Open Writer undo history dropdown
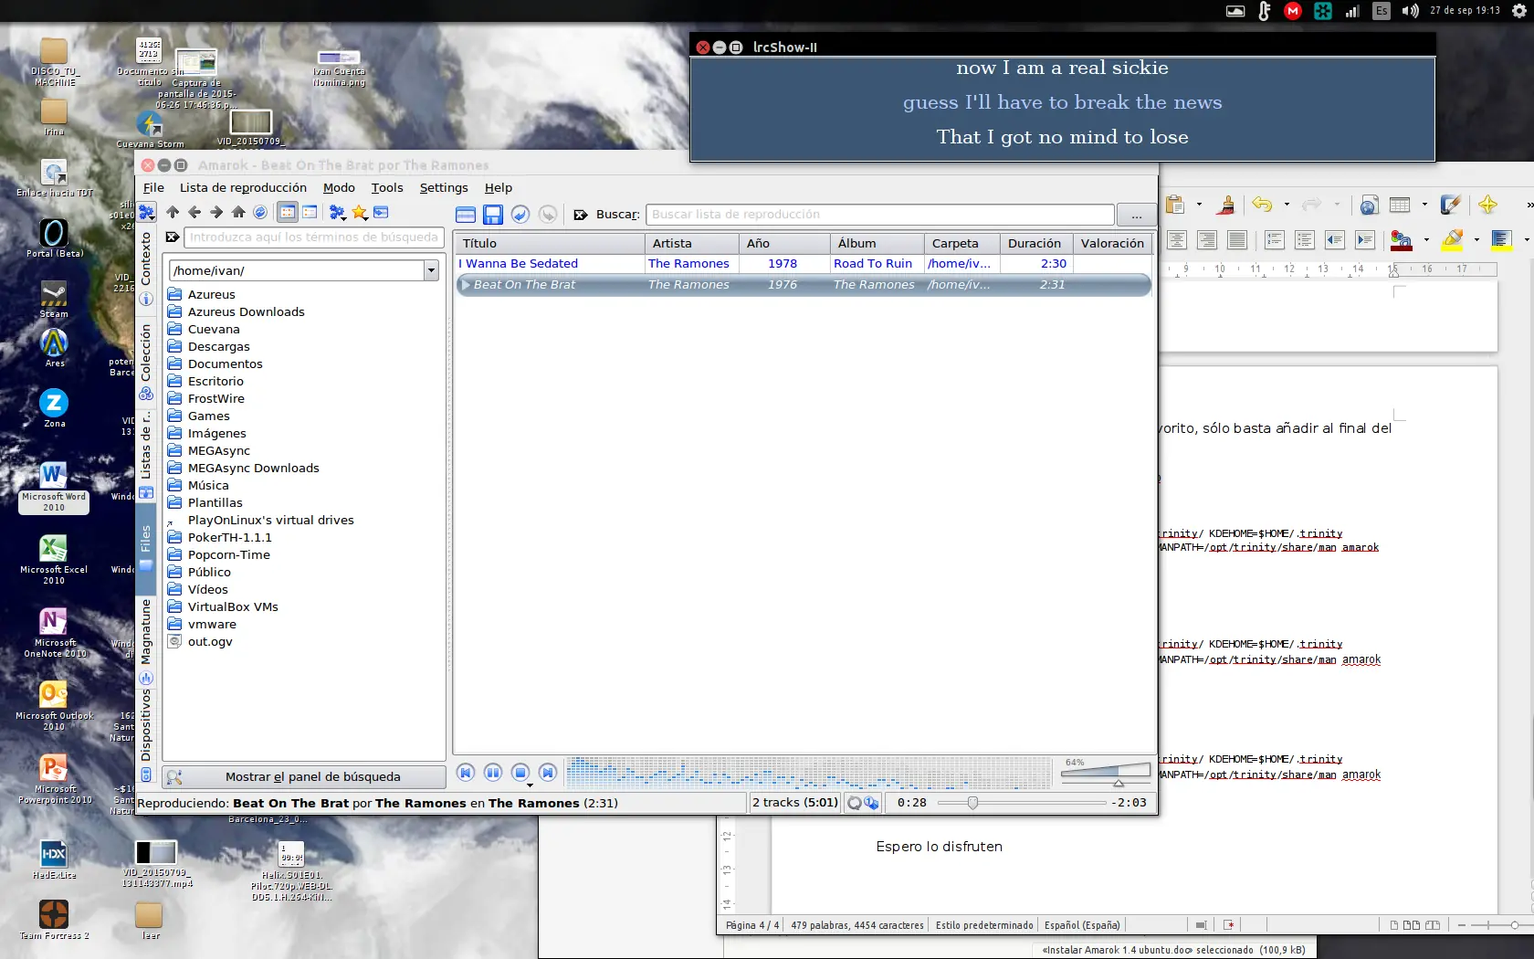This screenshot has width=1534, height=959. pyautogui.click(x=1287, y=205)
